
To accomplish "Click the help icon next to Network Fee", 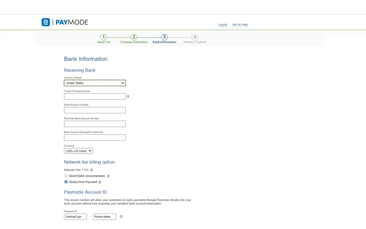I will tap(91, 170).
